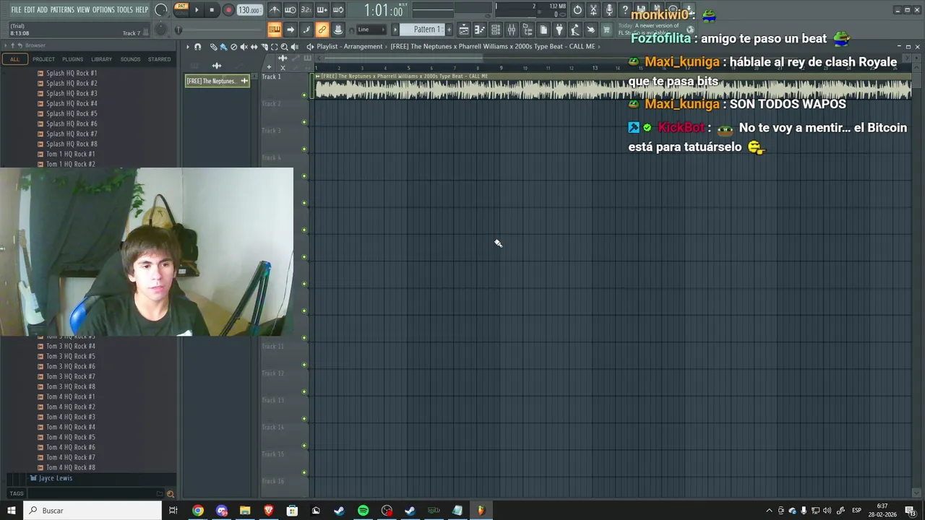Open the PATTERNS menu
925x520 pixels.
(62, 9)
